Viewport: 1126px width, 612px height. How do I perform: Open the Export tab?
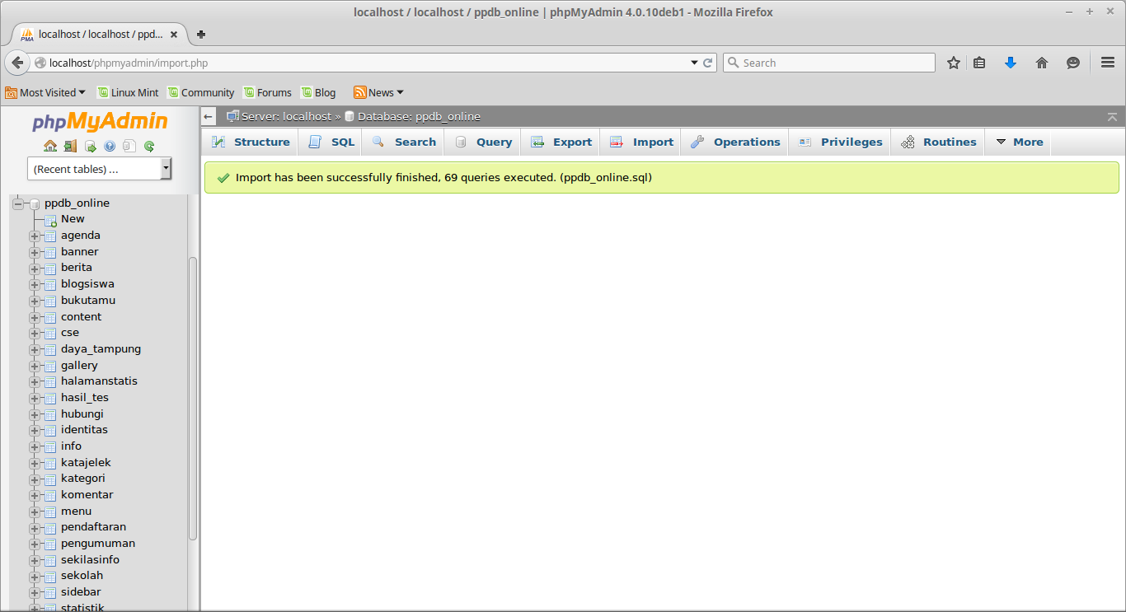click(561, 142)
